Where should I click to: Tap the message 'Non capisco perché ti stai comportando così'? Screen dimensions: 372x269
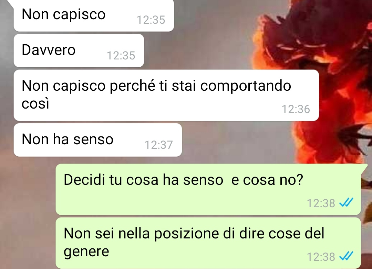tap(166, 96)
